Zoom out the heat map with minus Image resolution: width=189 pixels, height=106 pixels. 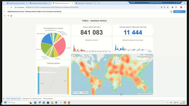(x=74, y=59)
